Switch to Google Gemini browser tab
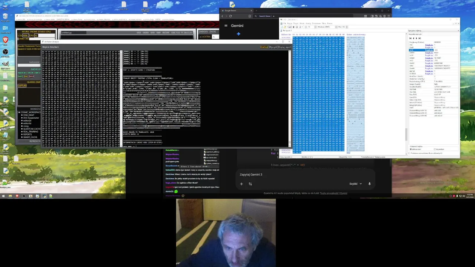This screenshot has height=267, width=475. (237, 10)
